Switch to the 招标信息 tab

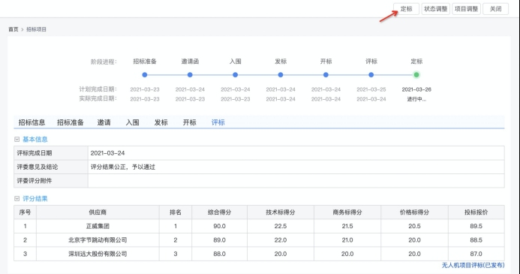point(32,122)
